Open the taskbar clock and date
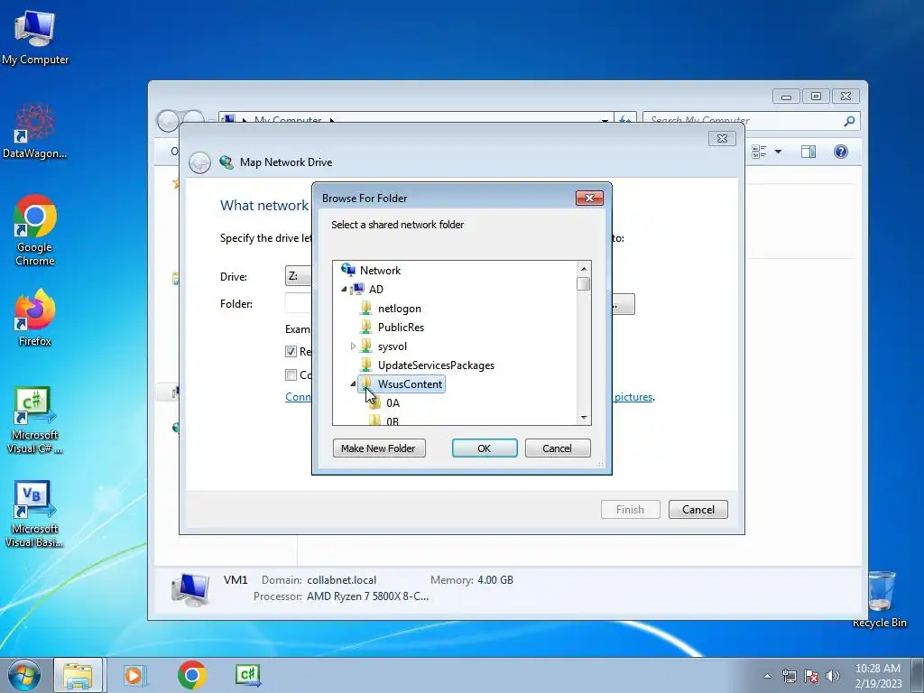This screenshot has height=693, width=924. tap(878, 676)
